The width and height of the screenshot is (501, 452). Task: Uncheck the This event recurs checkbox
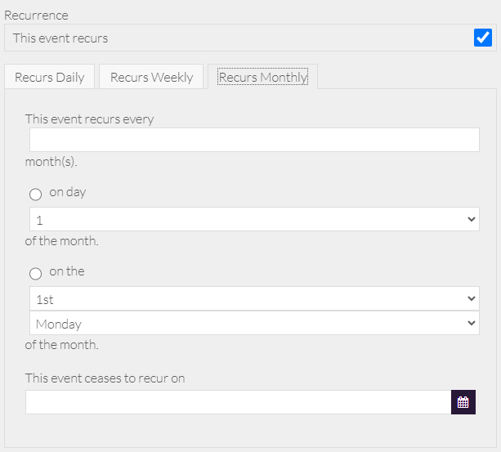coord(483,38)
